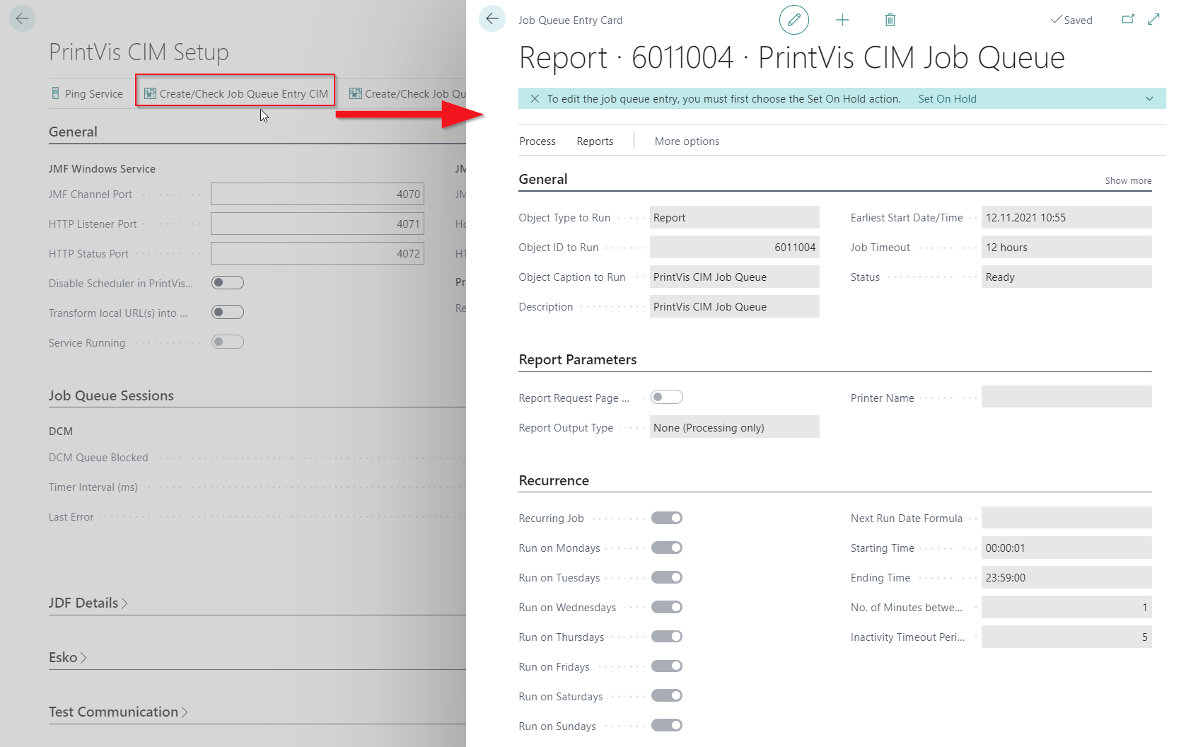Screen dimensions: 1198x747
Task: Click Show more in General section
Action: (1128, 181)
